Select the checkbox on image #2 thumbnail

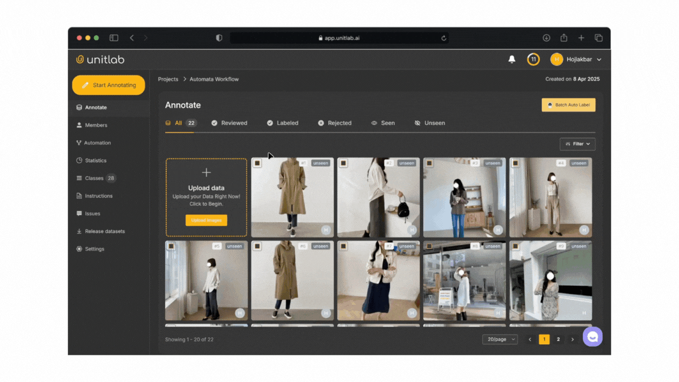point(343,163)
